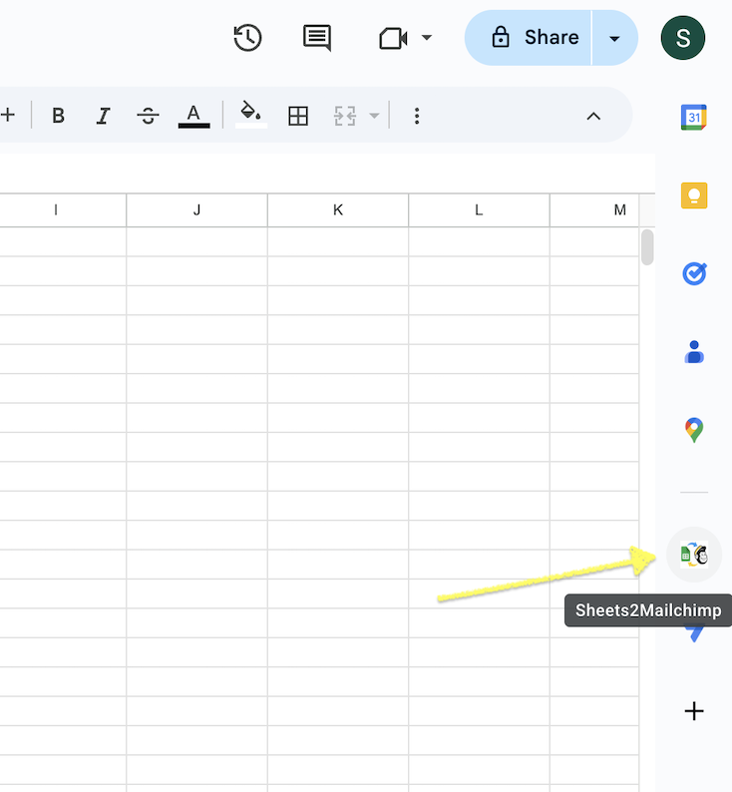
Task: Toggle italic formatting
Action: coord(103,116)
